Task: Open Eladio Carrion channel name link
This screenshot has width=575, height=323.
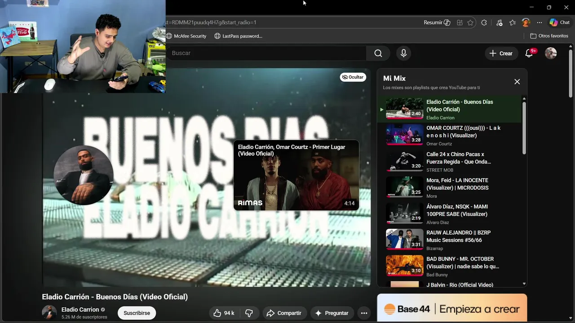Action: [80, 310]
